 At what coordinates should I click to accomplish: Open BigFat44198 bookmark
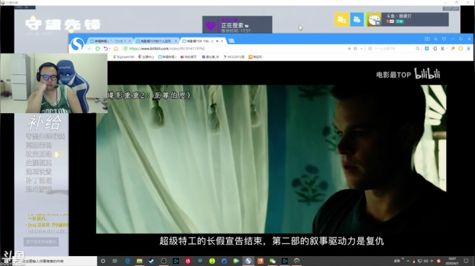pos(123,57)
